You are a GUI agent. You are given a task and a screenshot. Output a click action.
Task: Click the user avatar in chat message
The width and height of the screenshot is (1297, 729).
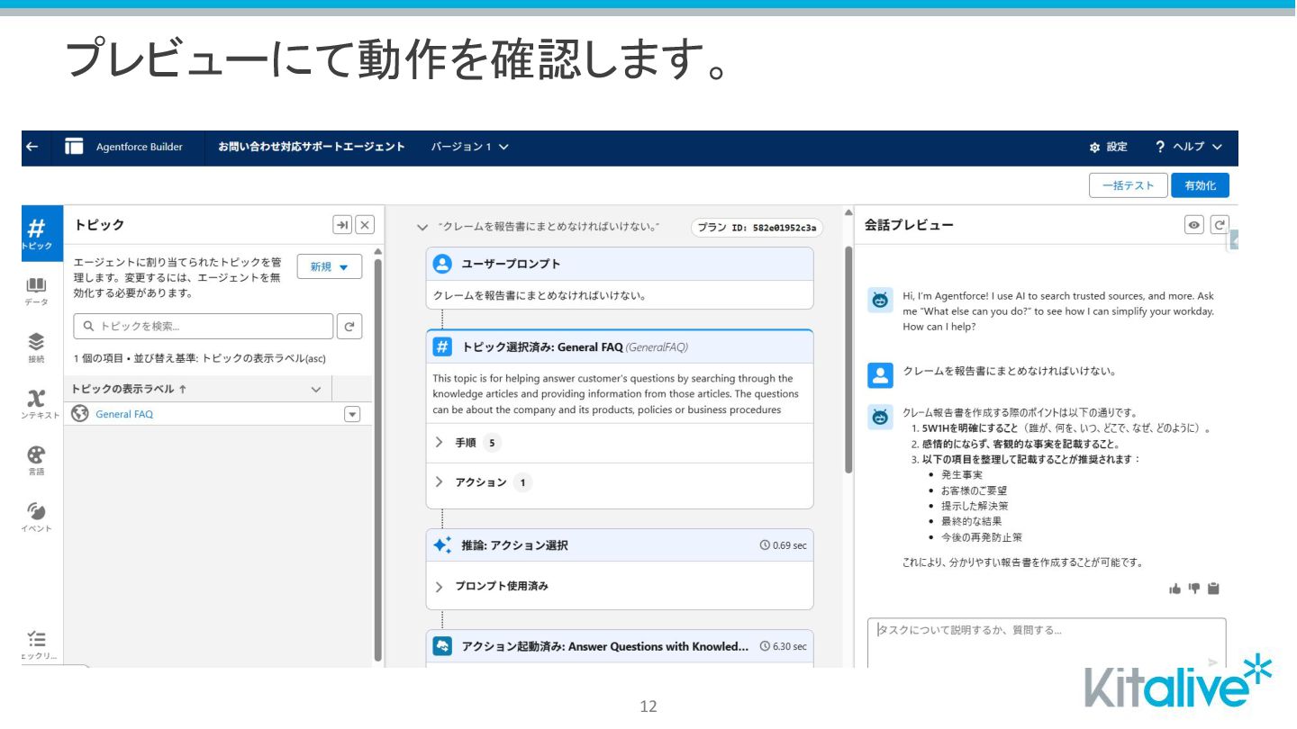(880, 375)
